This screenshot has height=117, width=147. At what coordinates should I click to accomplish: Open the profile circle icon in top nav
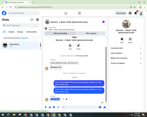79,13
